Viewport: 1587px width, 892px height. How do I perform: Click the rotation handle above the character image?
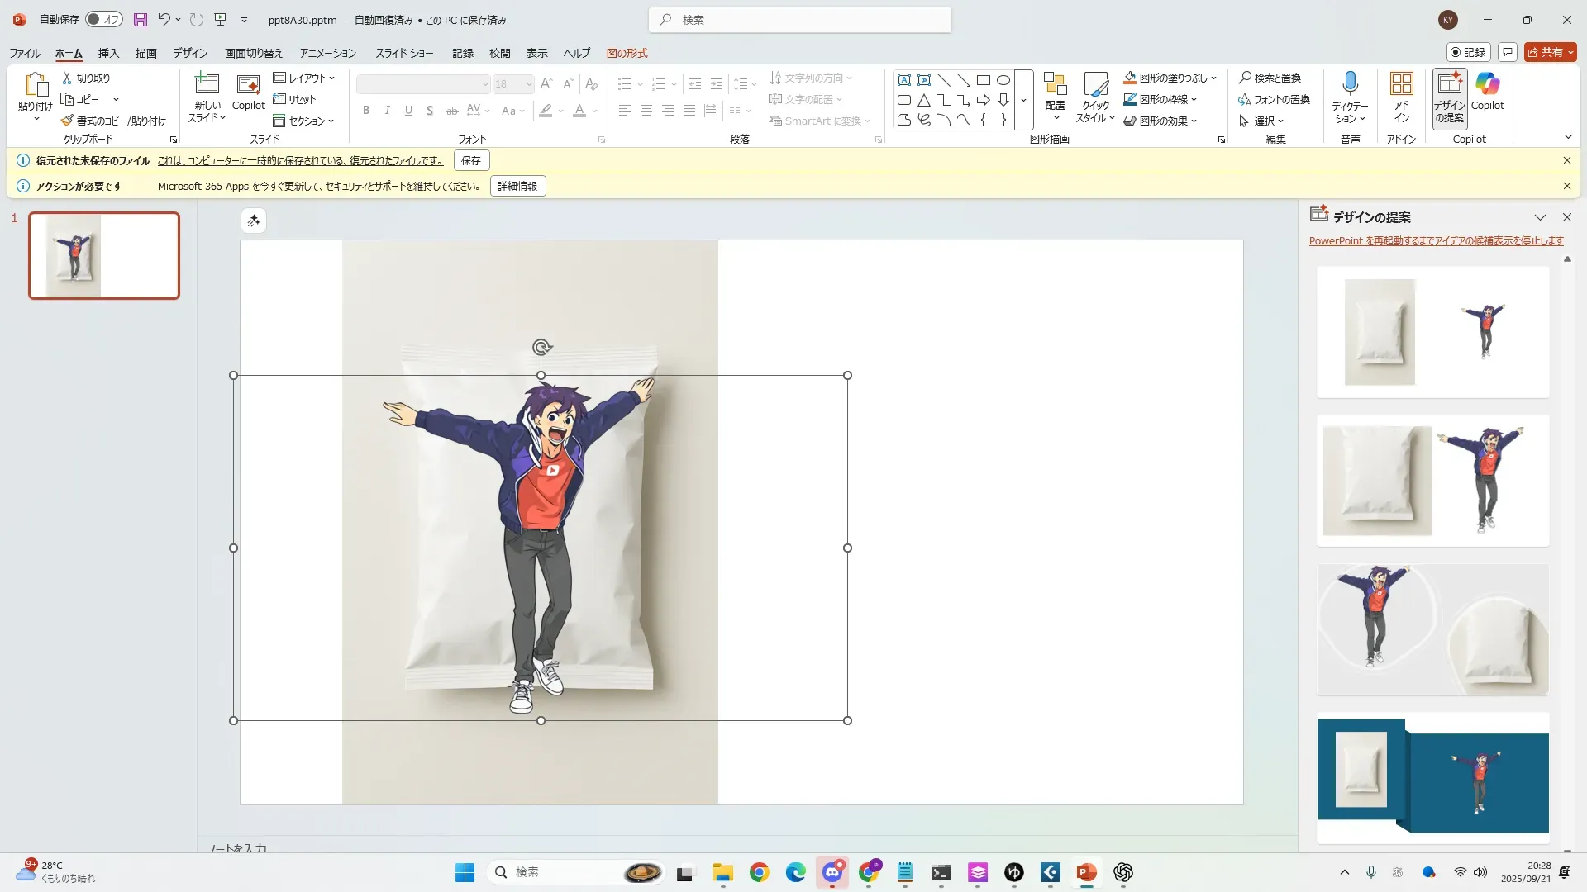541,347
